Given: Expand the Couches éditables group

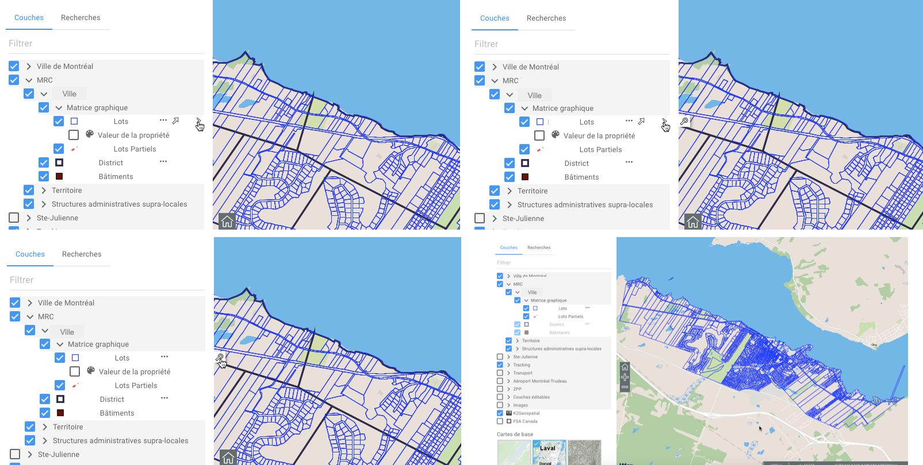Looking at the screenshot, I should pyautogui.click(x=509, y=397).
